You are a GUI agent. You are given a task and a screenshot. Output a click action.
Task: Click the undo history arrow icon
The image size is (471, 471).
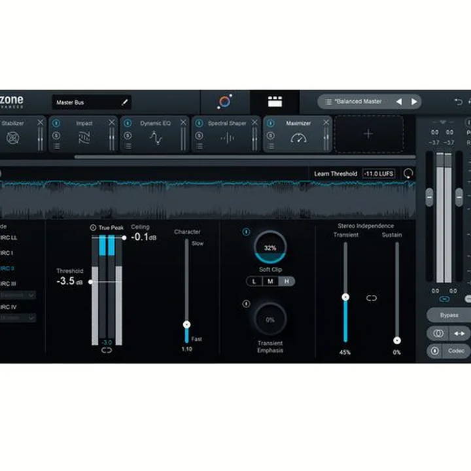(459, 102)
